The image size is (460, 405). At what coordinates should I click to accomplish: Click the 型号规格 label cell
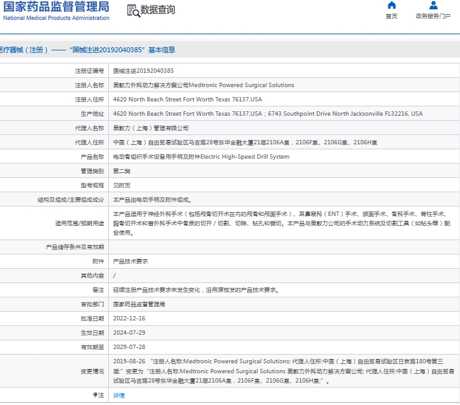pyautogui.click(x=92, y=185)
